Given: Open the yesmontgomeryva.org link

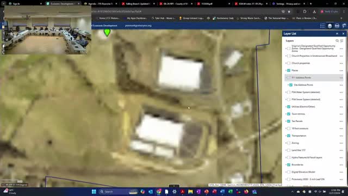Looking at the screenshot, I should [138, 26].
